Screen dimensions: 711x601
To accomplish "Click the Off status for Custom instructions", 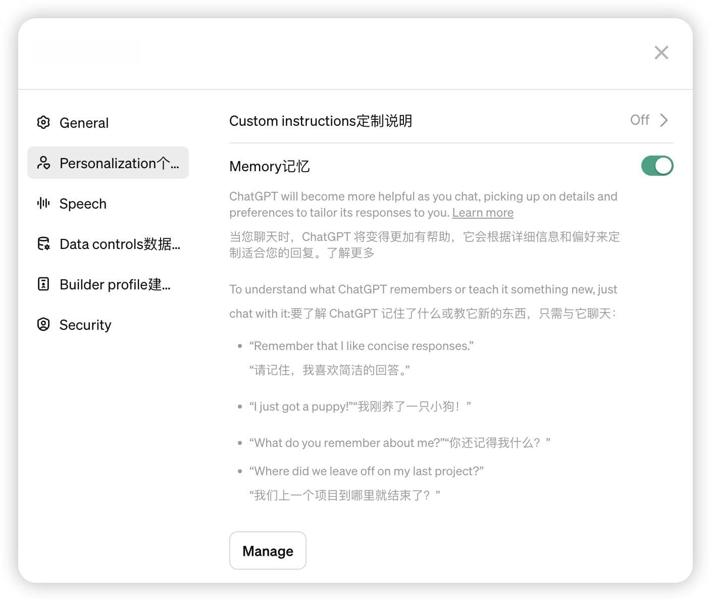I will (639, 120).
